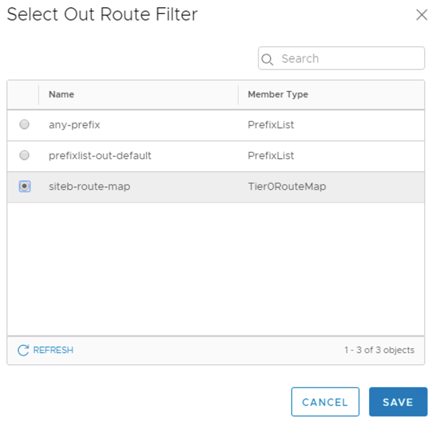Close the Select Out Route Filter dialog
The image size is (439, 423).
point(421,15)
